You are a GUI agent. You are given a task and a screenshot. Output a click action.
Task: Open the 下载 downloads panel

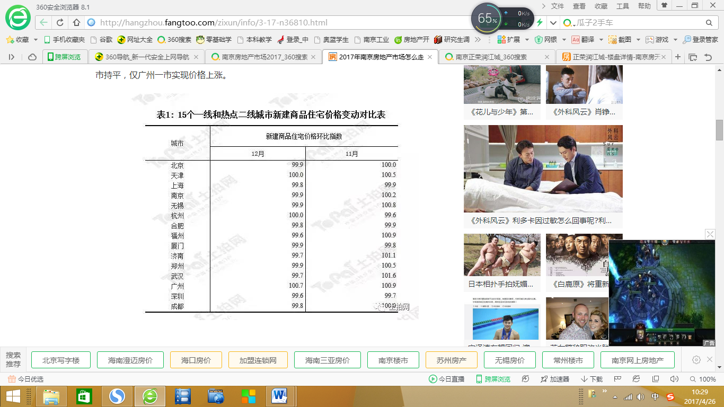click(x=592, y=379)
